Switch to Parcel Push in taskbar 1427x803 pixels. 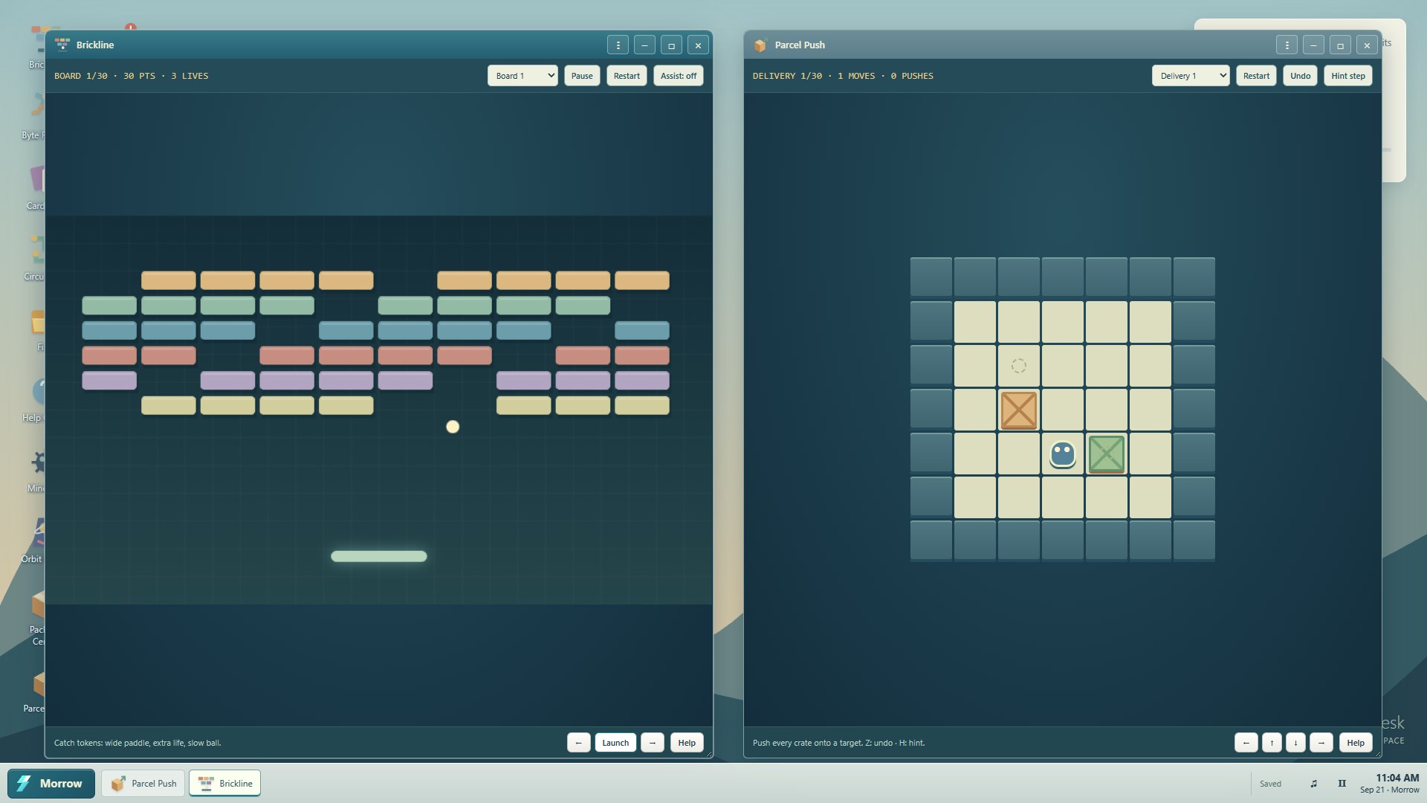point(143,784)
